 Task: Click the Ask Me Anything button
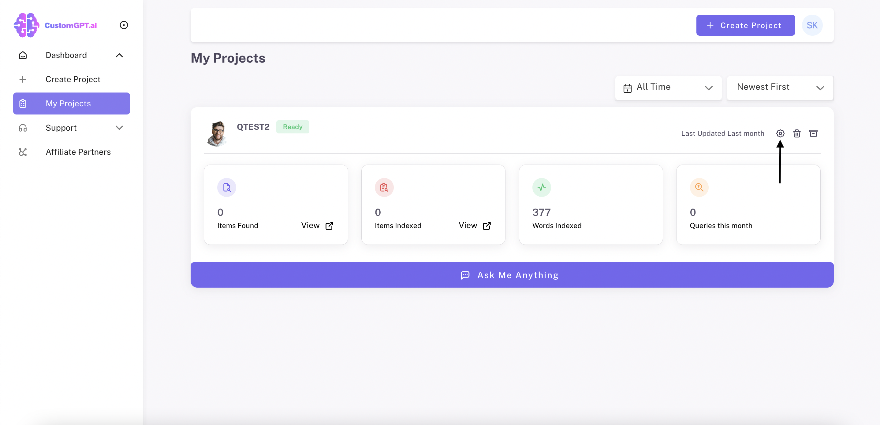pyautogui.click(x=512, y=275)
